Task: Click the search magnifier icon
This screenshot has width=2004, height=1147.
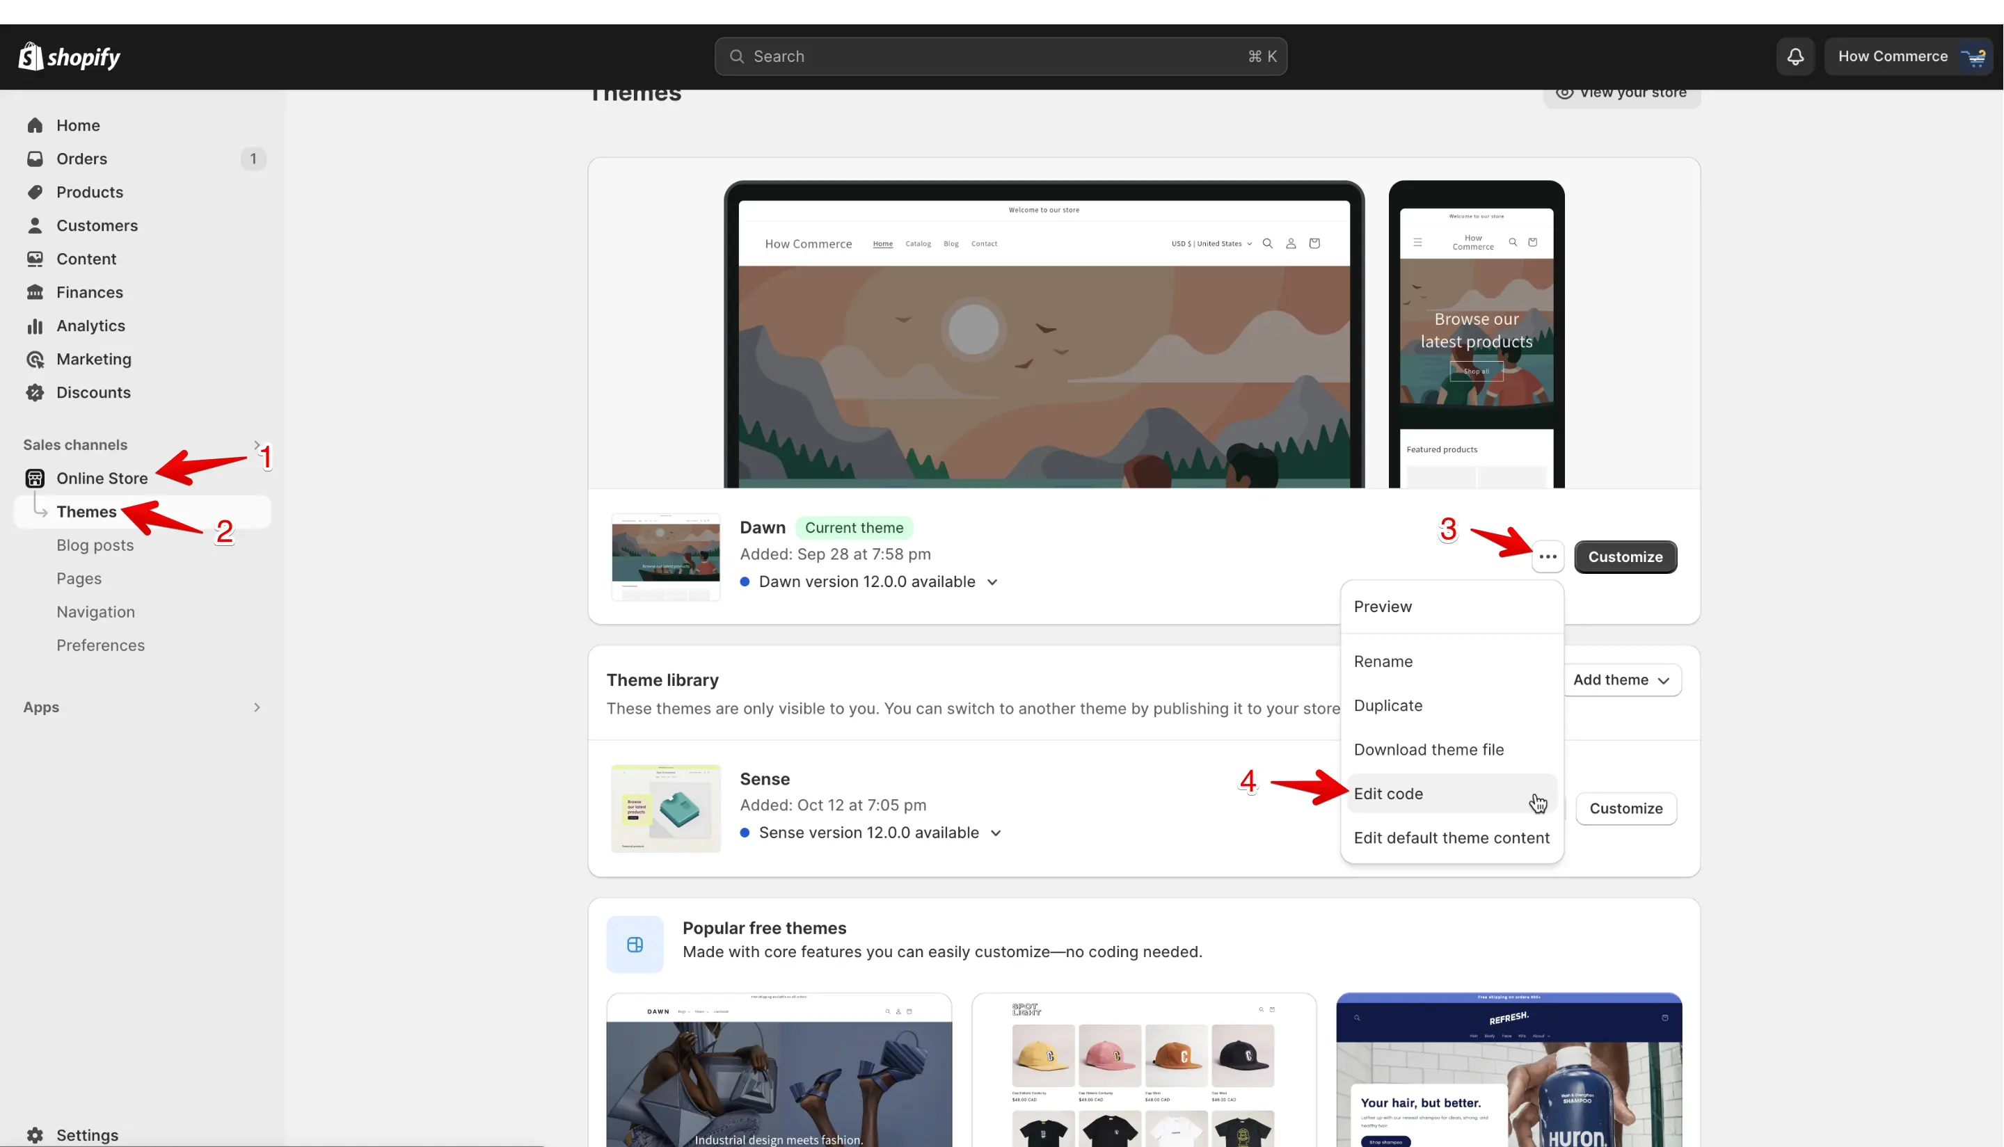Action: (736, 57)
